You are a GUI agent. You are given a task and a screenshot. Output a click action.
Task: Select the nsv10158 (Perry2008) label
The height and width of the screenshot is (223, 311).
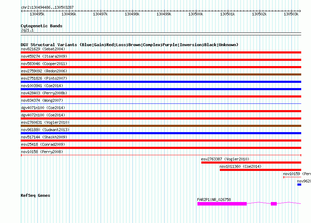pos(42,152)
